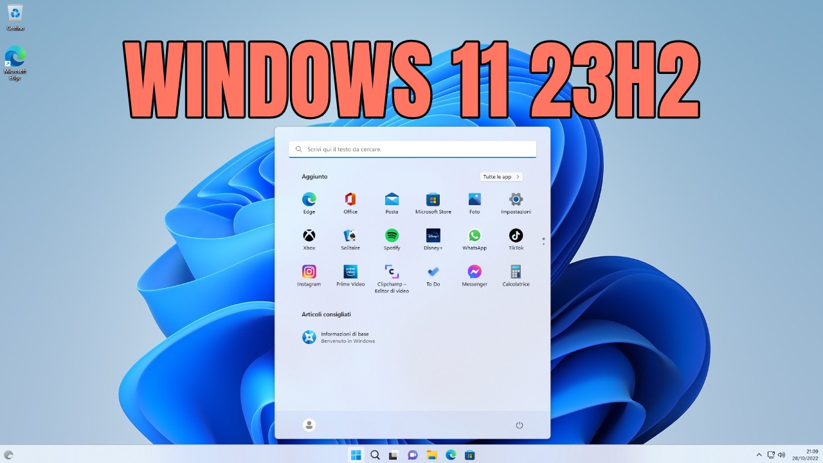
Task: Open TikTok app
Action: 516,239
